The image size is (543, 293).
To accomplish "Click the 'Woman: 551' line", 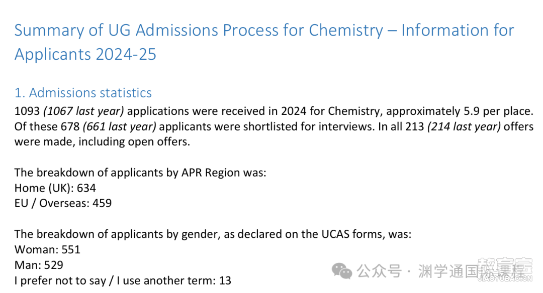I will coord(47,249).
